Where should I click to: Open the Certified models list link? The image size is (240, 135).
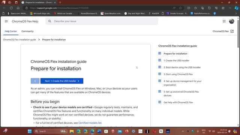90,123
